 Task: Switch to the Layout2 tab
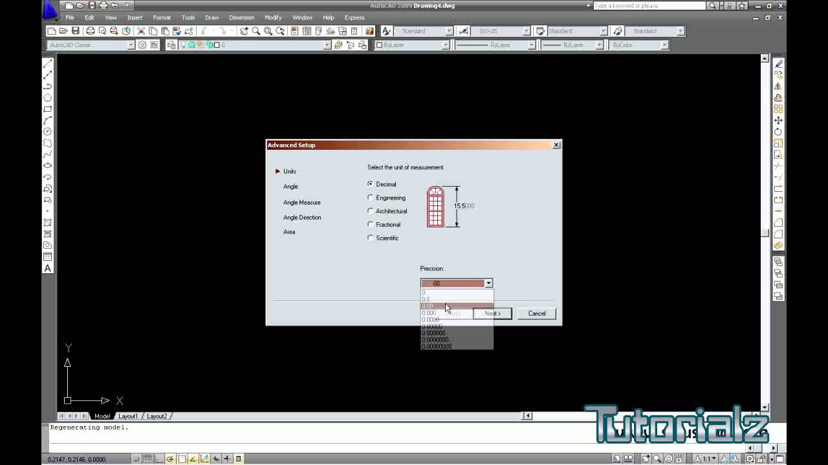click(x=157, y=417)
